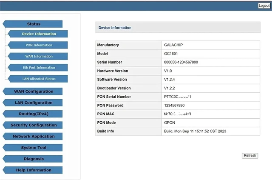Click the Bootloader Version row label
The height and width of the screenshot is (180, 272).
pyautogui.click(x=114, y=88)
